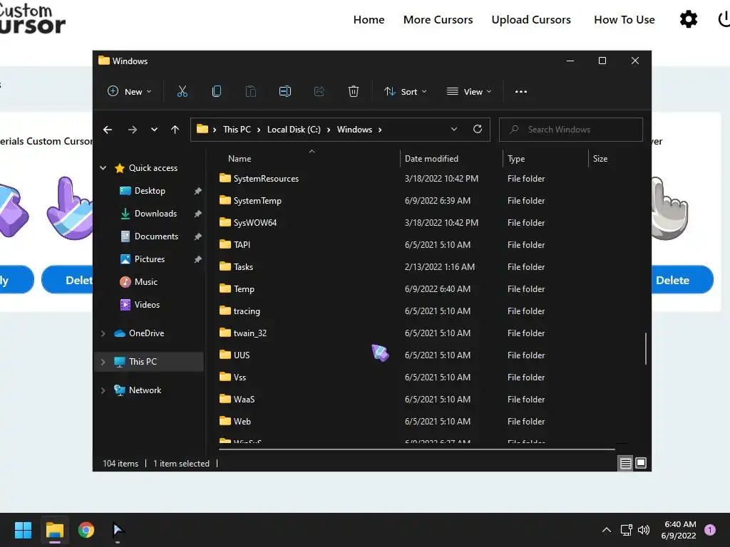The image size is (730, 547).
Task: Go forward with the right arrow
Action: point(132,130)
